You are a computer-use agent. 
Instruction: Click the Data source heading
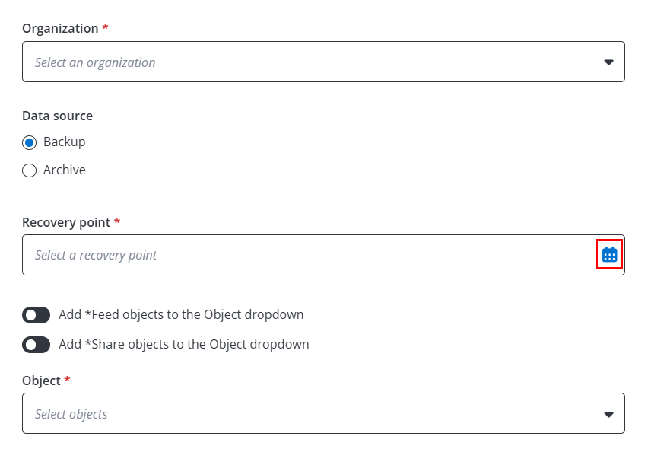(58, 116)
